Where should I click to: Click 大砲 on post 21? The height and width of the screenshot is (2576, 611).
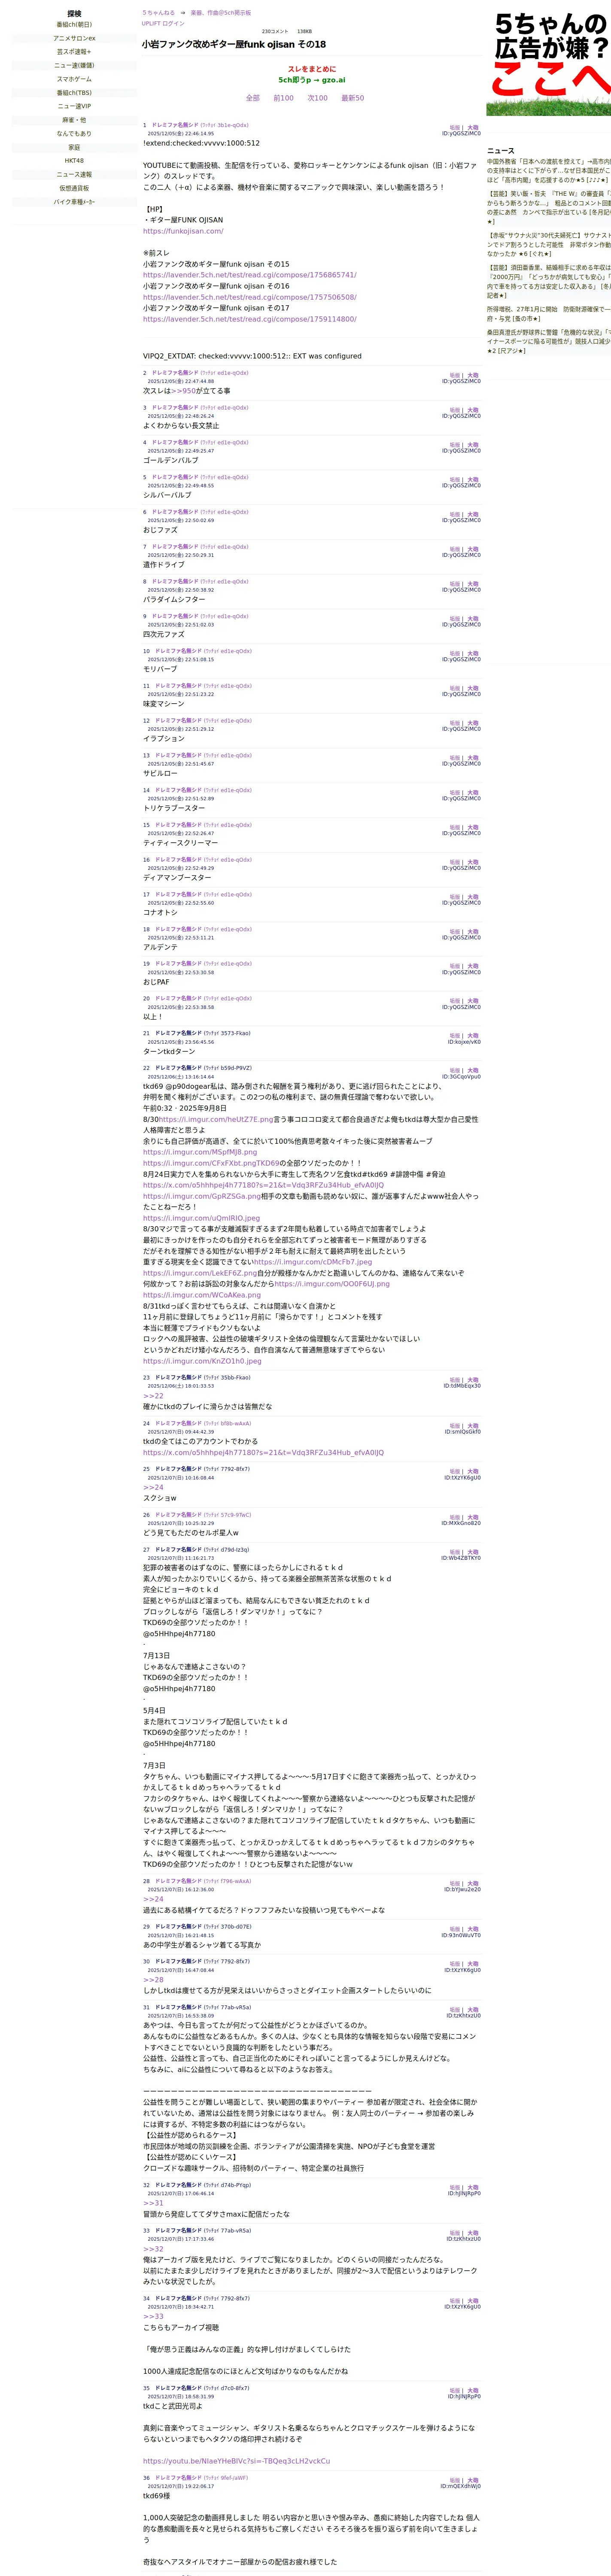point(473,1036)
